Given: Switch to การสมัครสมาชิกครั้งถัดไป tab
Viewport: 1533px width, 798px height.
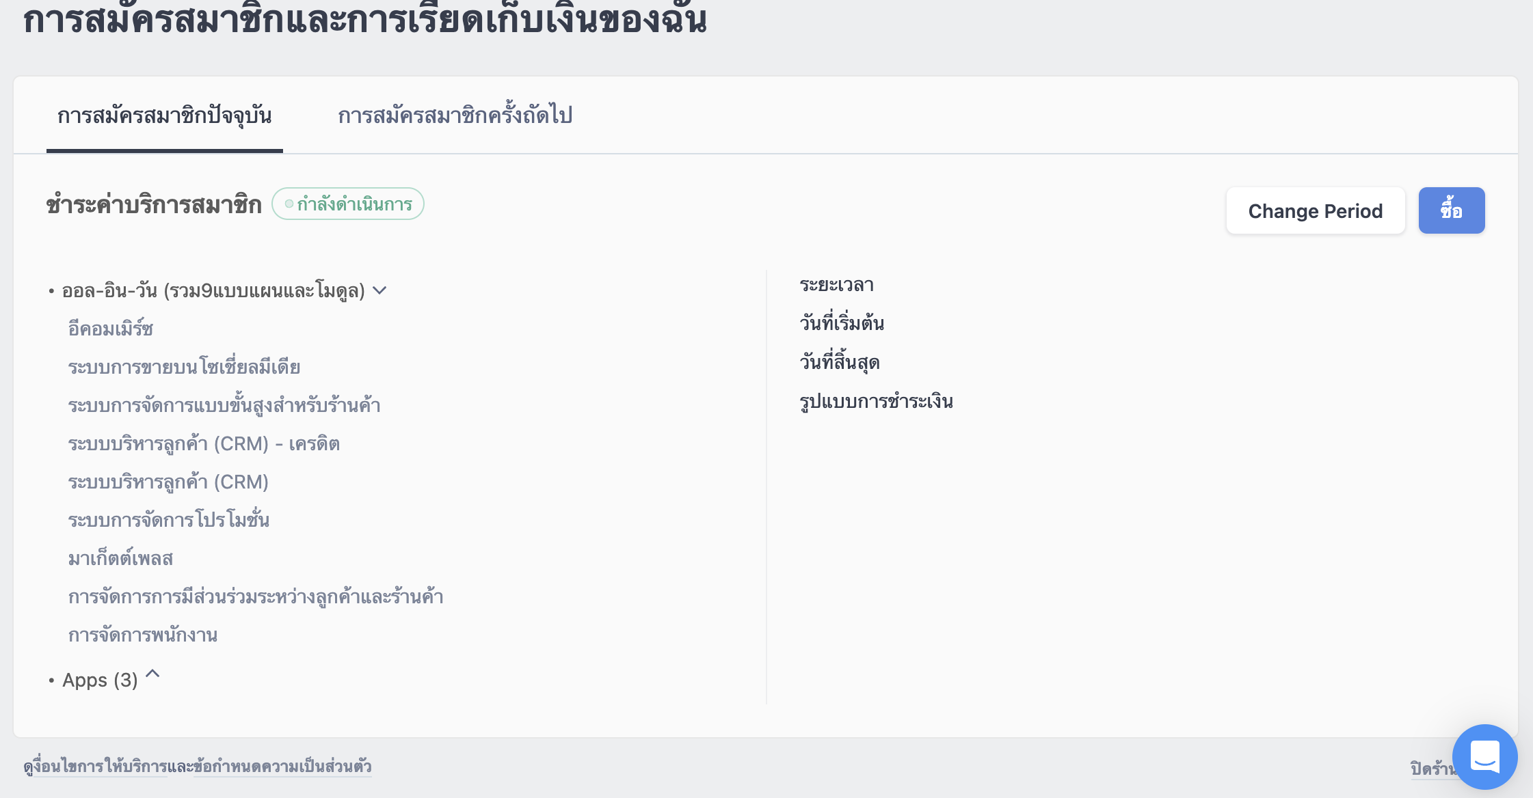Looking at the screenshot, I should 455,115.
